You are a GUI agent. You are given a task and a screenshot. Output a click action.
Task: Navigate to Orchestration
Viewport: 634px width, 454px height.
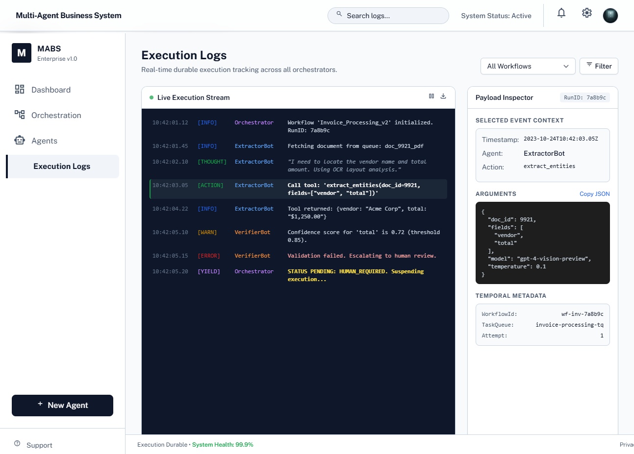click(62, 115)
